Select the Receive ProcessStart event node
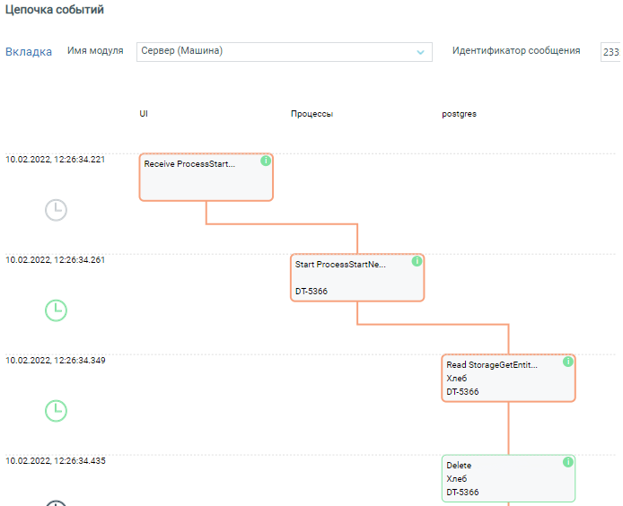 (x=206, y=178)
